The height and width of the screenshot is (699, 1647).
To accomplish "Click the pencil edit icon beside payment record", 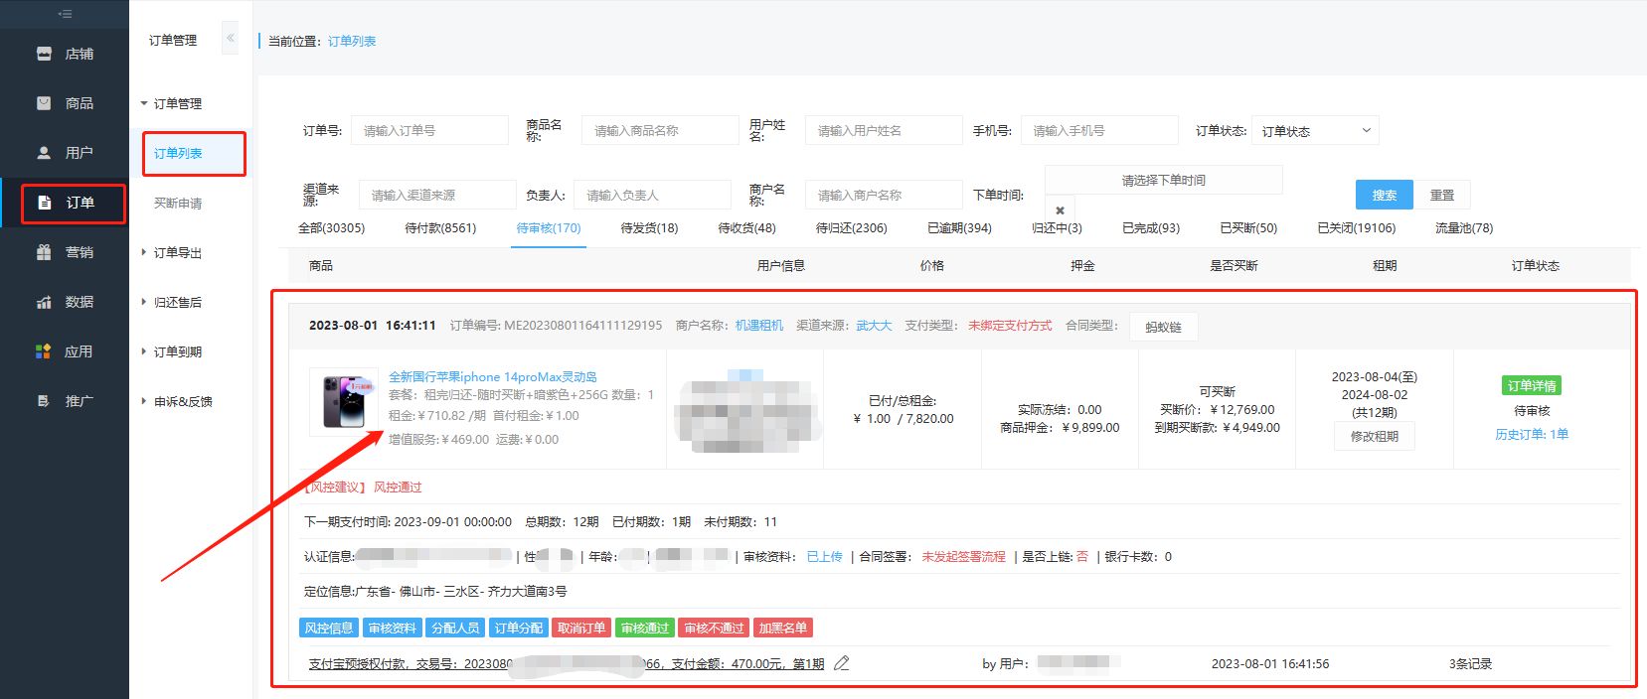I will [x=841, y=663].
